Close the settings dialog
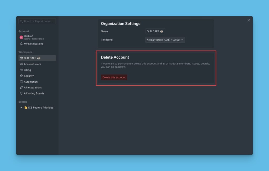This screenshot has height=171, width=269. pyautogui.click(x=249, y=20)
